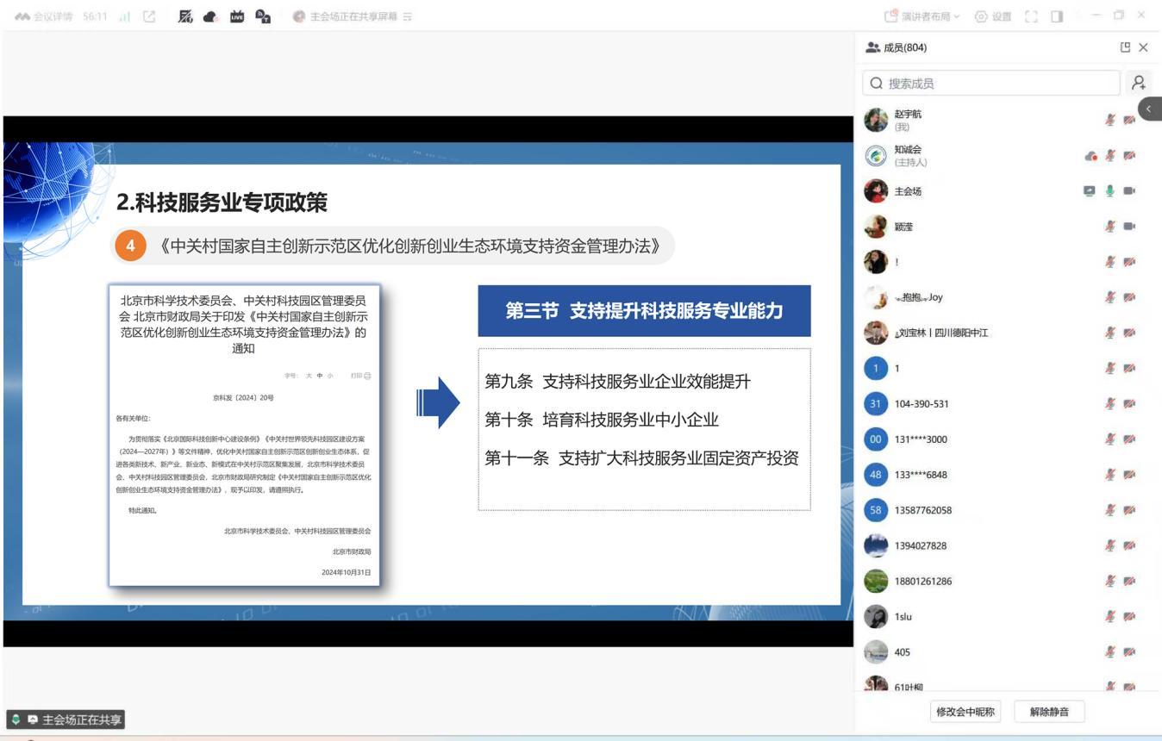Click 知诚会's cloud recording indicator
Screen dimensions: 1162x741
(1090, 156)
